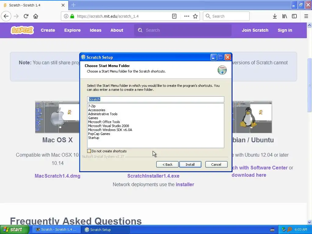Viewport: 312px width, 234px height.
Task: Open the Create menu on Scratch site
Action: [x=48, y=30]
